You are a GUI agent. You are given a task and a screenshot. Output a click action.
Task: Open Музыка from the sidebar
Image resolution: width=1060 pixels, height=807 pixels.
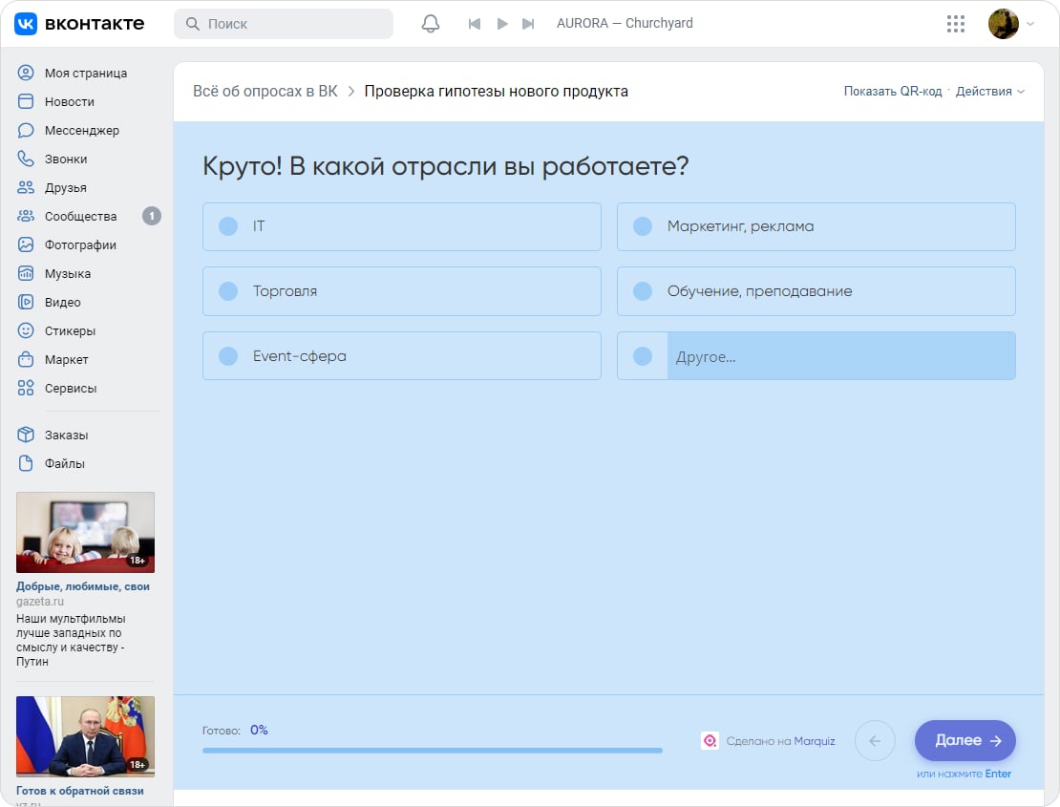[25, 273]
